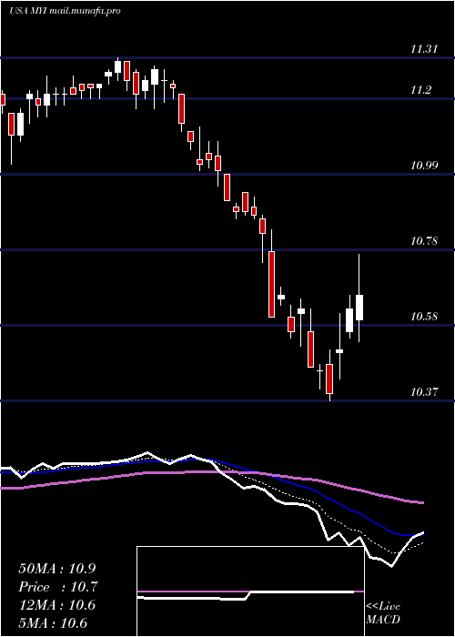Image resolution: width=455 pixels, height=637 pixels.
Task: Click the 11.2 price level label
Action: (x=420, y=90)
